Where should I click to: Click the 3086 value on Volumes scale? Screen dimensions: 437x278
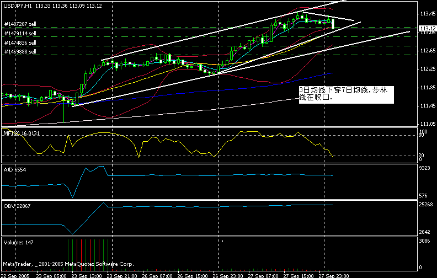424,241
